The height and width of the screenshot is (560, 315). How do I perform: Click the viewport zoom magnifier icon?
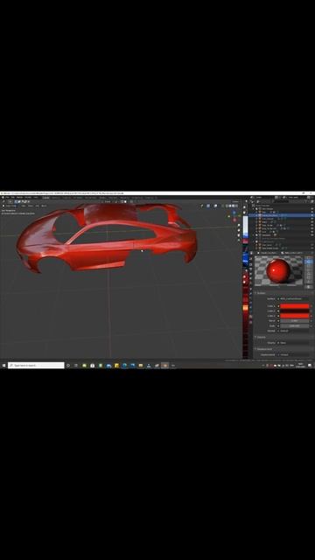pos(239,225)
